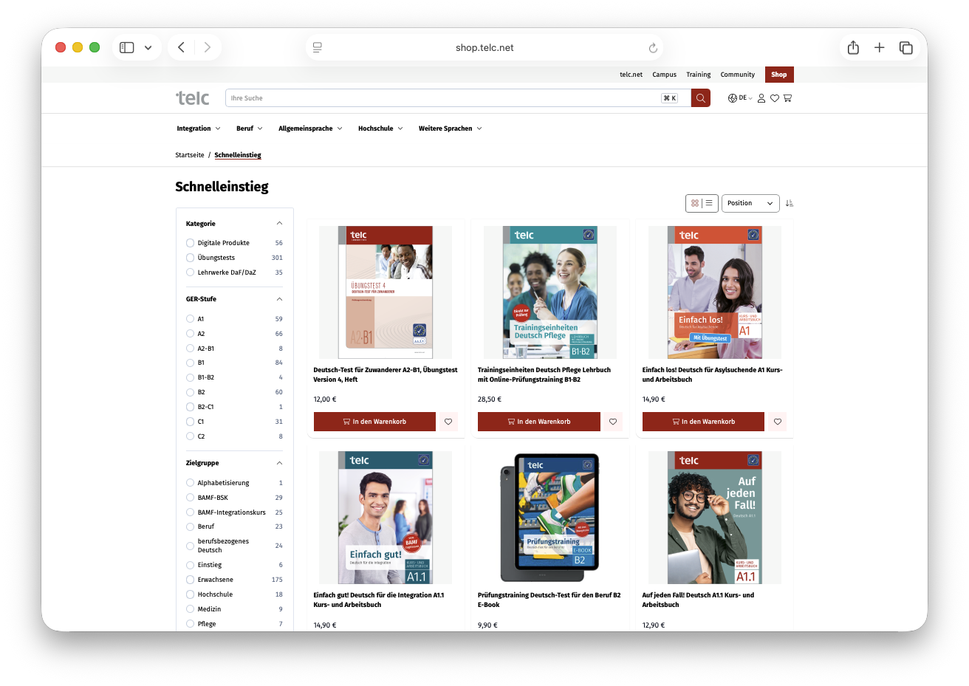The height and width of the screenshot is (686, 969).
Task: Open Übungstest 4 book cover
Action: (x=385, y=292)
